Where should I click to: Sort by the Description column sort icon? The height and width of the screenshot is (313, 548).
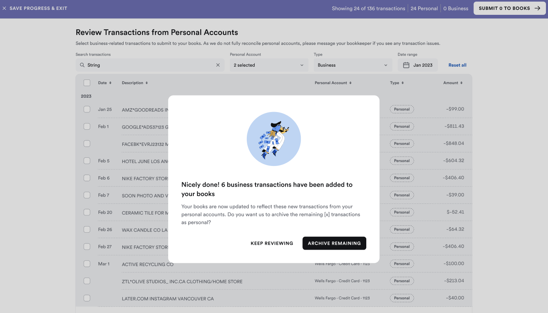pos(147,83)
